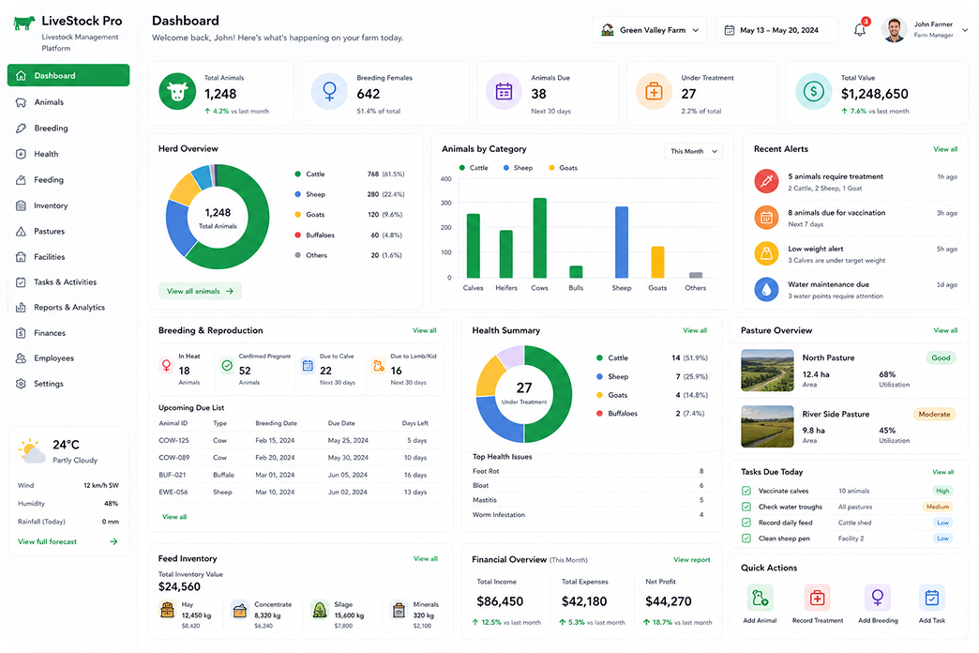This screenshot has height=653, width=979.
Task: Open the notifications bell icon
Action: pos(860,29)
